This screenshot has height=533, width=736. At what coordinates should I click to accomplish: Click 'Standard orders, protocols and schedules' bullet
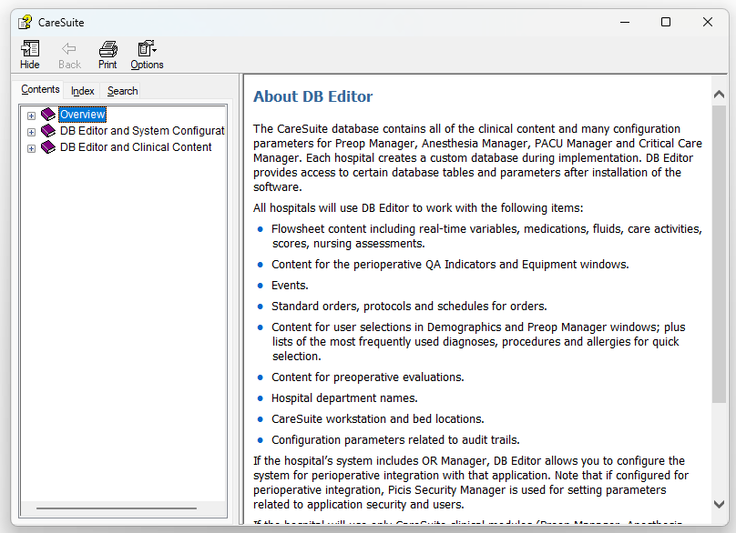(x=409, y=307)
